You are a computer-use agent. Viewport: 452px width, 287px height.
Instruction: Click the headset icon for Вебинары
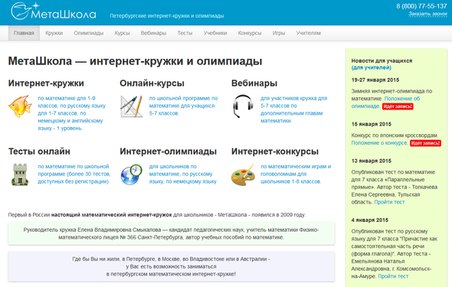pyautogui.click(x=243, y=106)
